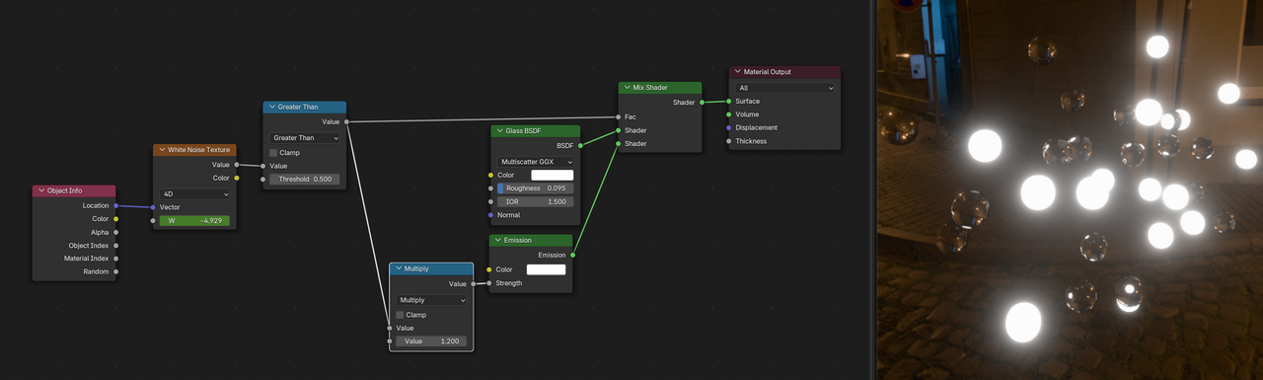Click Mix Shader input socket linked to Glass BSDF
The height and width of the screenshot is (380, 1263).
click(618, 130)
